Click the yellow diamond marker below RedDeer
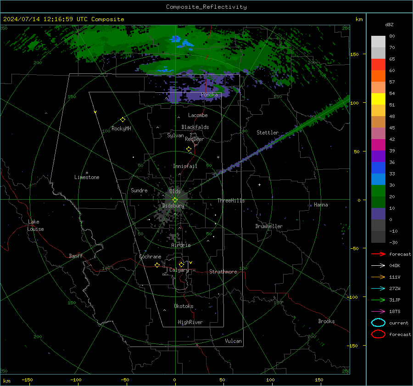Viewport: 413px width, 386px height. coord(189,149)
